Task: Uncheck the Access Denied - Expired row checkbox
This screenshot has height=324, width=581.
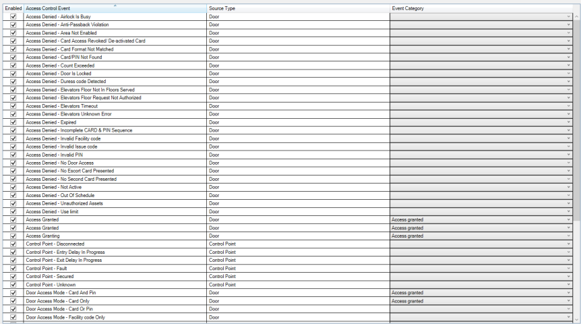Action: point(13,122)
